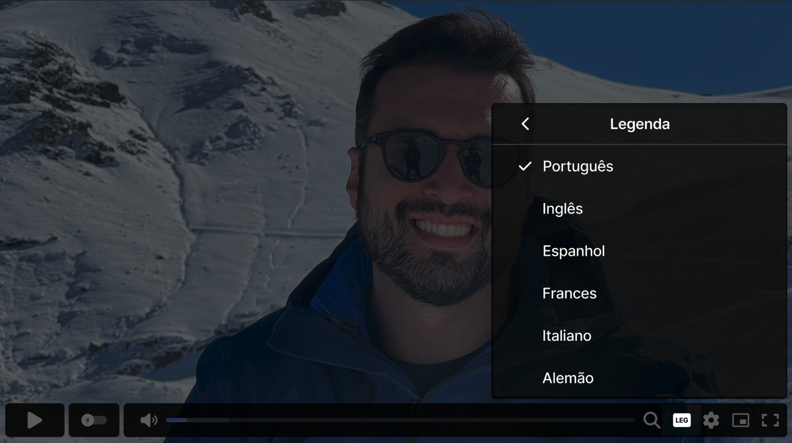Screen dimensions: 792x443
Task: Toggle the LEG subtitles button
Action: click(x=682, y=420)
